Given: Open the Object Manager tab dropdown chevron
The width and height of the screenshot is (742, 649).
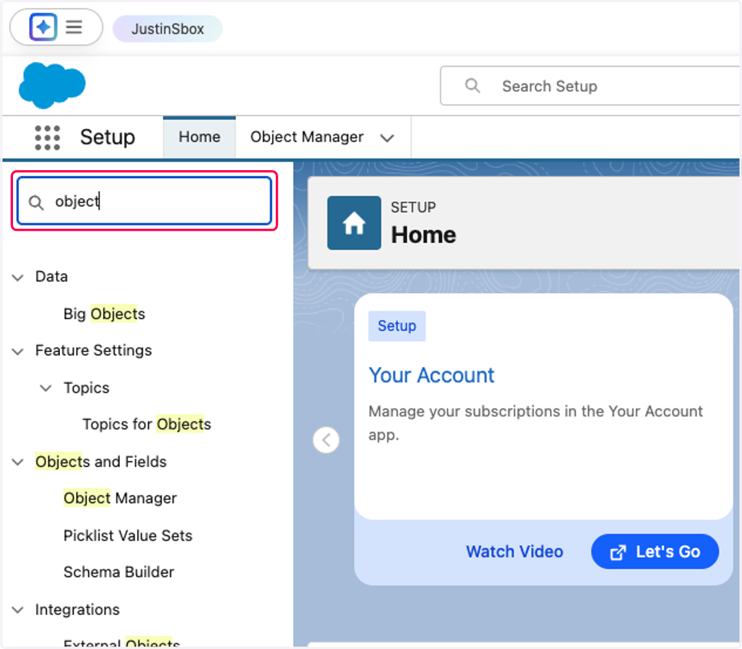Looking at the screenshot, I should pyautogui.click(x=387, y=138).
